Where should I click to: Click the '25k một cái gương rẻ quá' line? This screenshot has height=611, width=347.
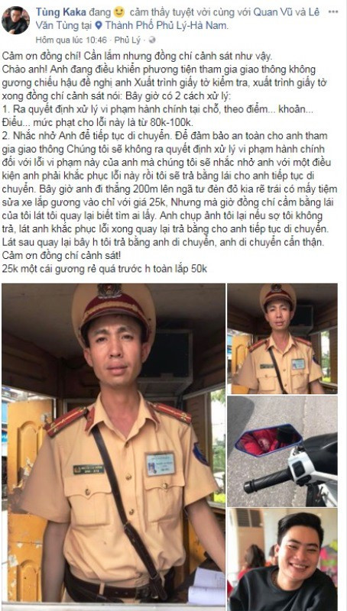pos(105,269)
